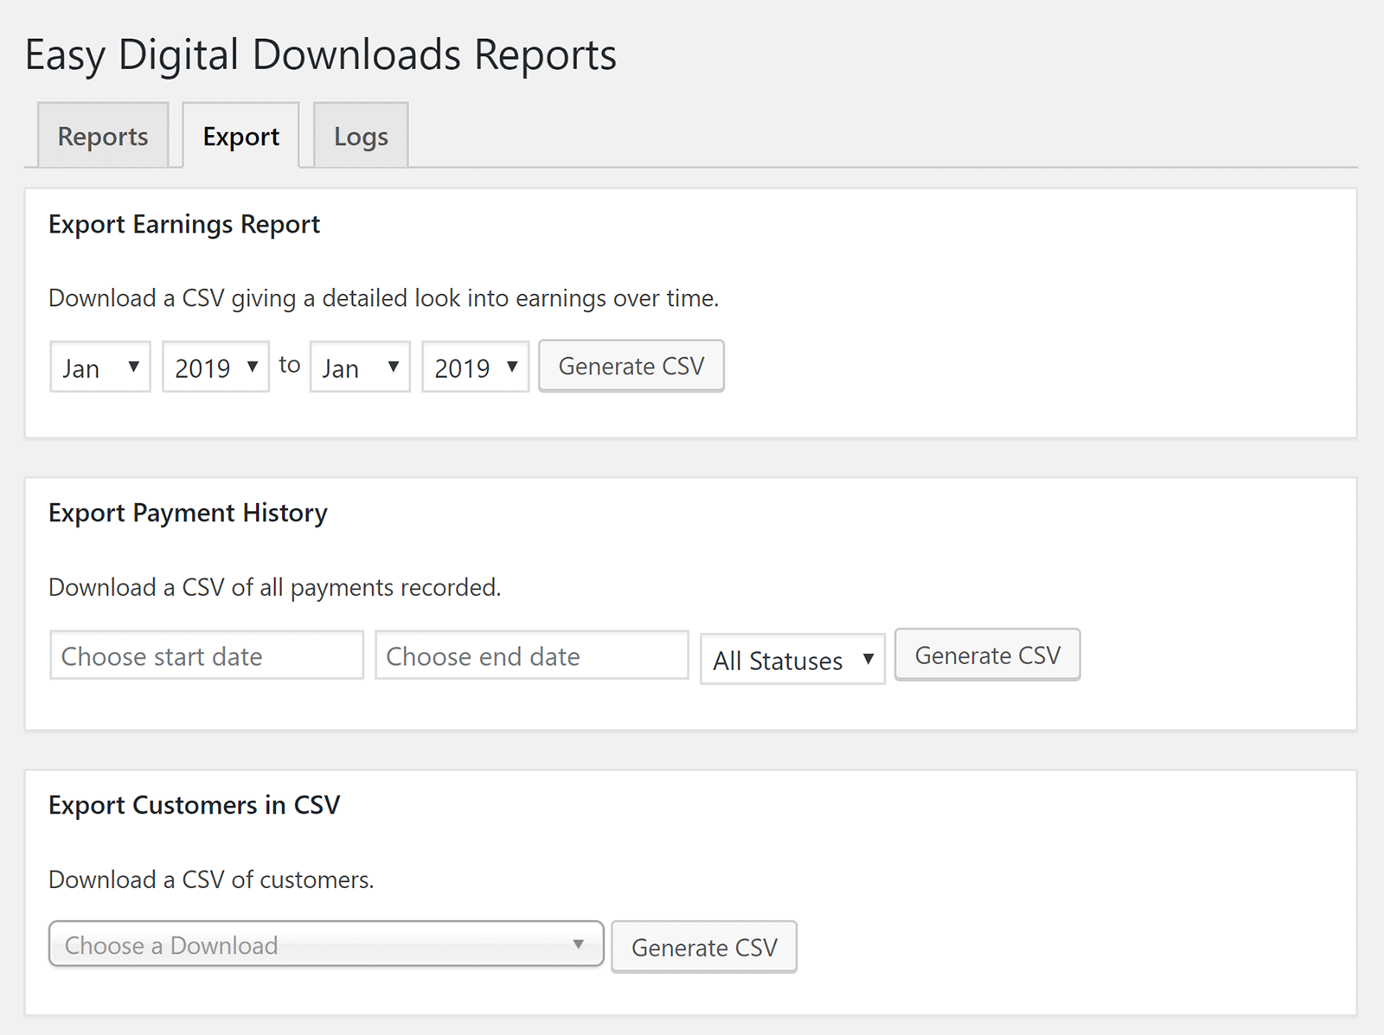Image resolution: width=1384 pixels, height=1035 pixels.
Task: Click the Export Payment History heading
Action: click(188, 514)
